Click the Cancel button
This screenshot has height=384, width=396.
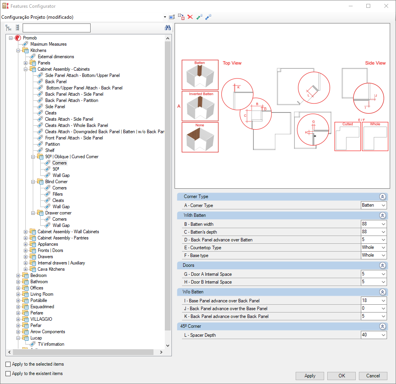tap(373, 376)
